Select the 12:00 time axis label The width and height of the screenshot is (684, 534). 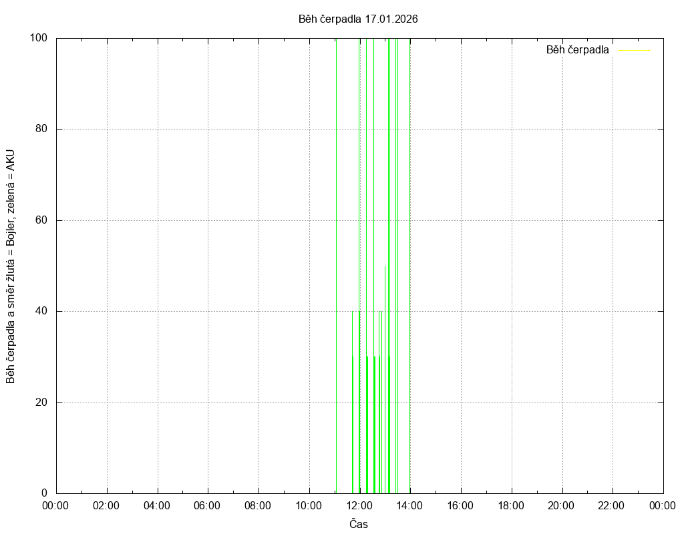coord(359,505)
